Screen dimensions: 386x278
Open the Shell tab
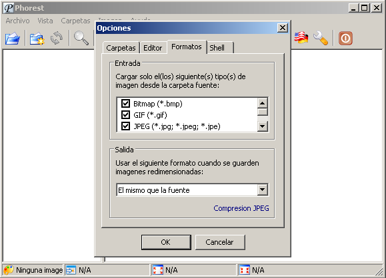coord(220,48)
